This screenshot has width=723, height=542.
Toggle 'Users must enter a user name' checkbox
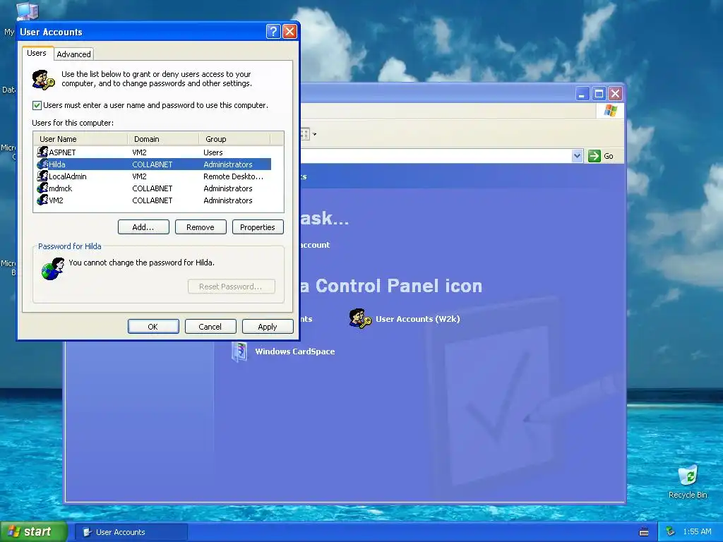pos(37,106)
